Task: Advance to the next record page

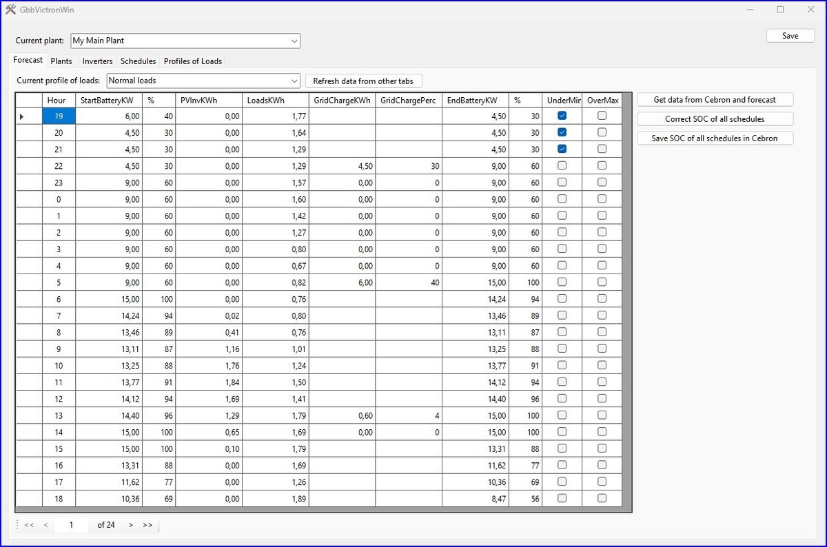Action: [131, 525]
